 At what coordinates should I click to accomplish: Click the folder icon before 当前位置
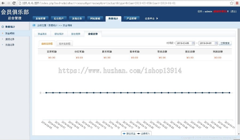tap(34, 25)
